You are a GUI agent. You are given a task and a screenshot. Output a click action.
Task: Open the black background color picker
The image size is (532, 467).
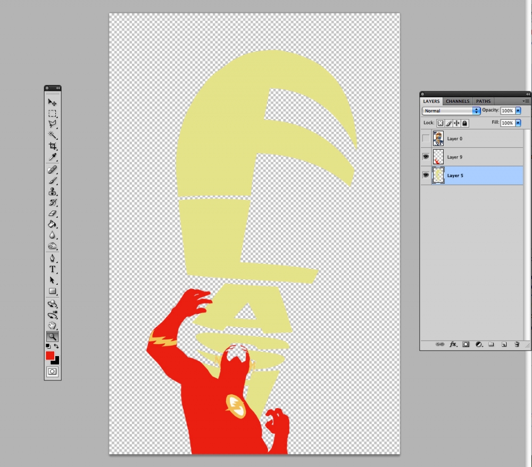pyautogui.click(x=56, y=362)
